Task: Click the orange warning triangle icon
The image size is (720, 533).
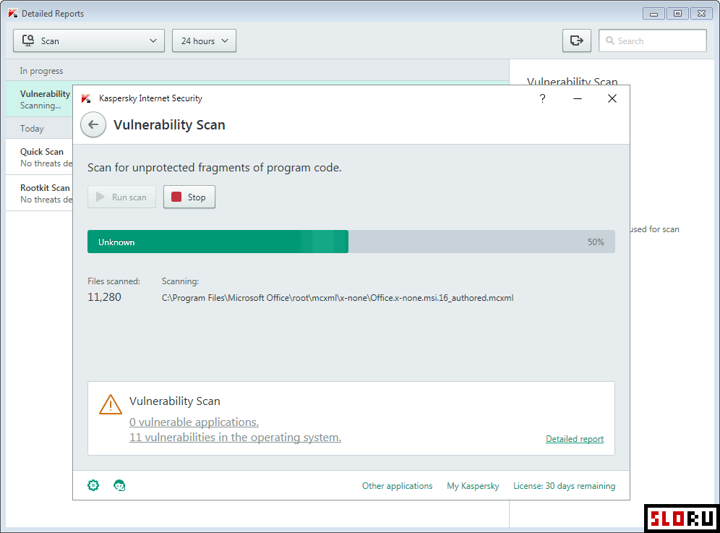Action: [x=111, y=404]
